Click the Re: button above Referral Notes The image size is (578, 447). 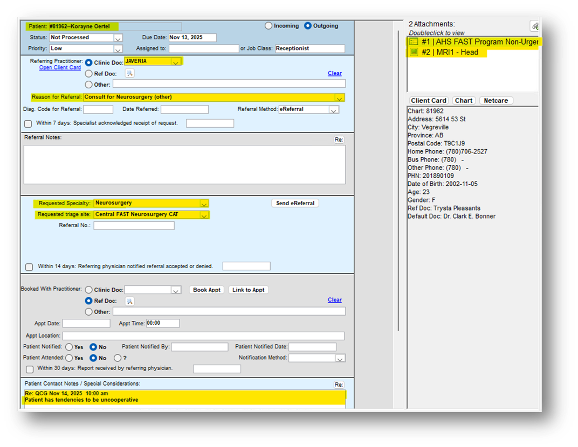coord(339,139)
